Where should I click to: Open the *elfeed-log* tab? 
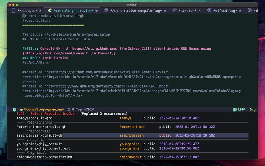[x=225, y=11]
